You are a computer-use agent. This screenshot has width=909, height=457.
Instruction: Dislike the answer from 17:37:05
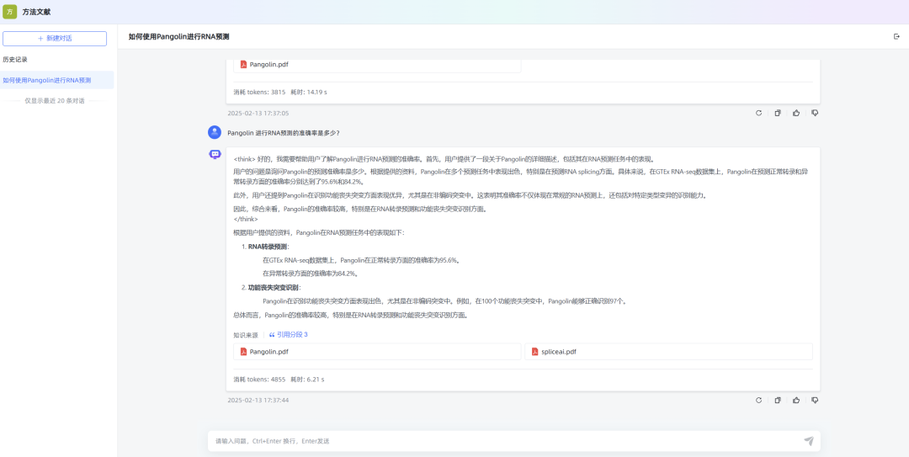coord(815,113)
